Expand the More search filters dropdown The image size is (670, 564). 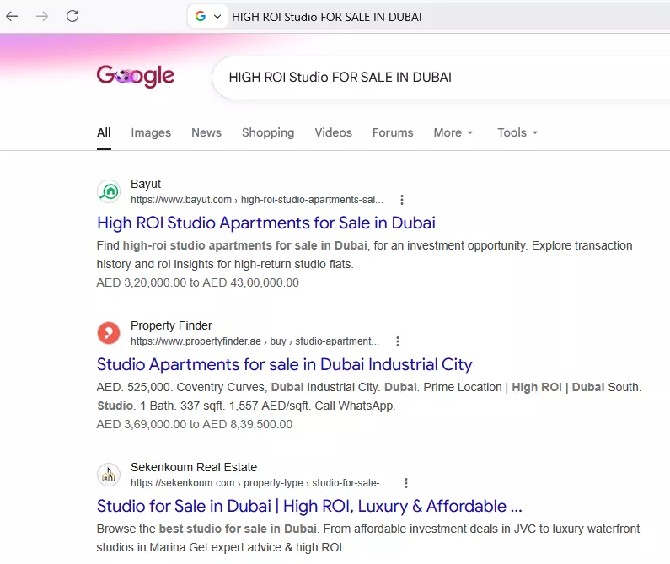[x=453, y=132]
